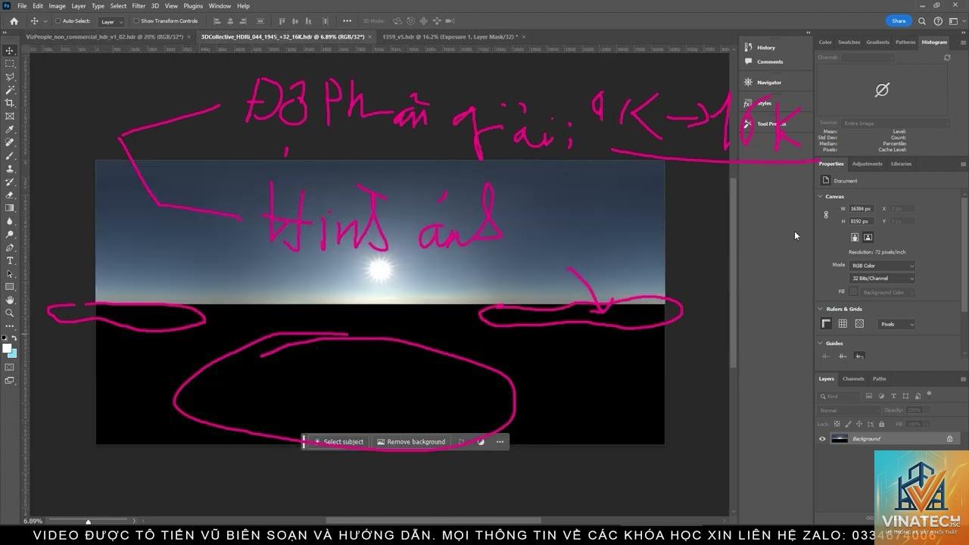Switch to the Channels tab

coord(853,378)
